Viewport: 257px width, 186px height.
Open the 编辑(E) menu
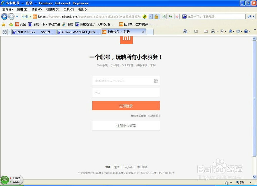pyautogui.click(x=22, y=10)
